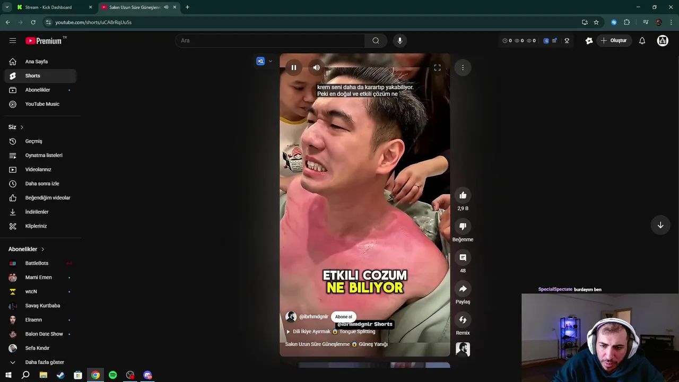Open the Chrome three-dot menu
This screenshot has width=679, height=382.
671,22
